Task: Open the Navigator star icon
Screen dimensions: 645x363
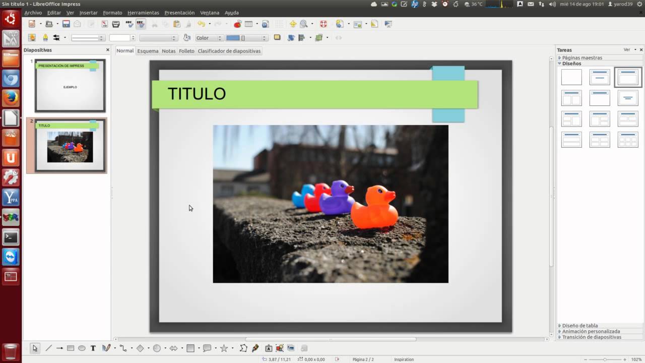Action: pos(293,24)
